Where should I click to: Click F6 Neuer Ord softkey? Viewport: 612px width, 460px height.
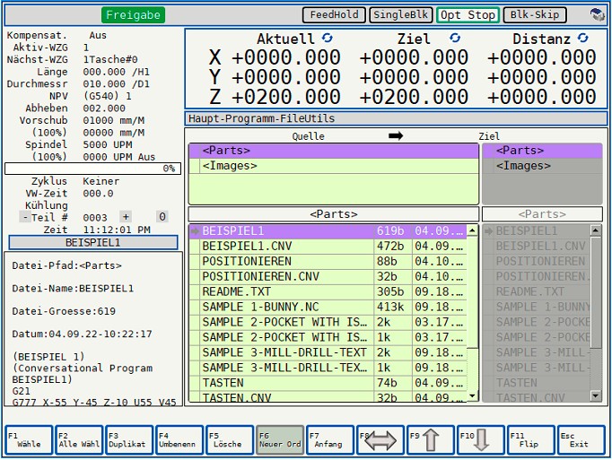pos(280,440)
